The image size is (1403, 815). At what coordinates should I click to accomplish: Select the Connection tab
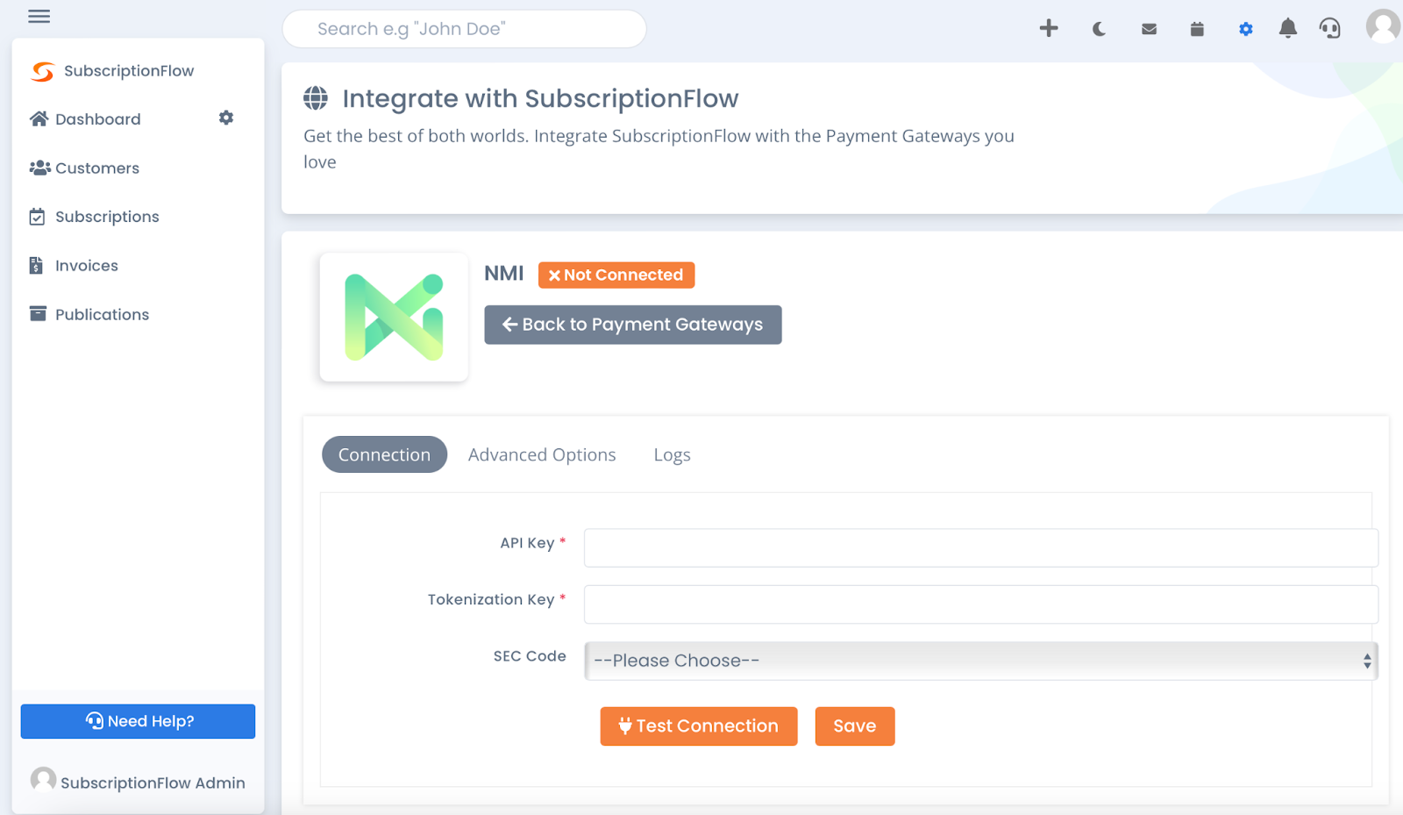pyautogui.click(x=384, y=454)
